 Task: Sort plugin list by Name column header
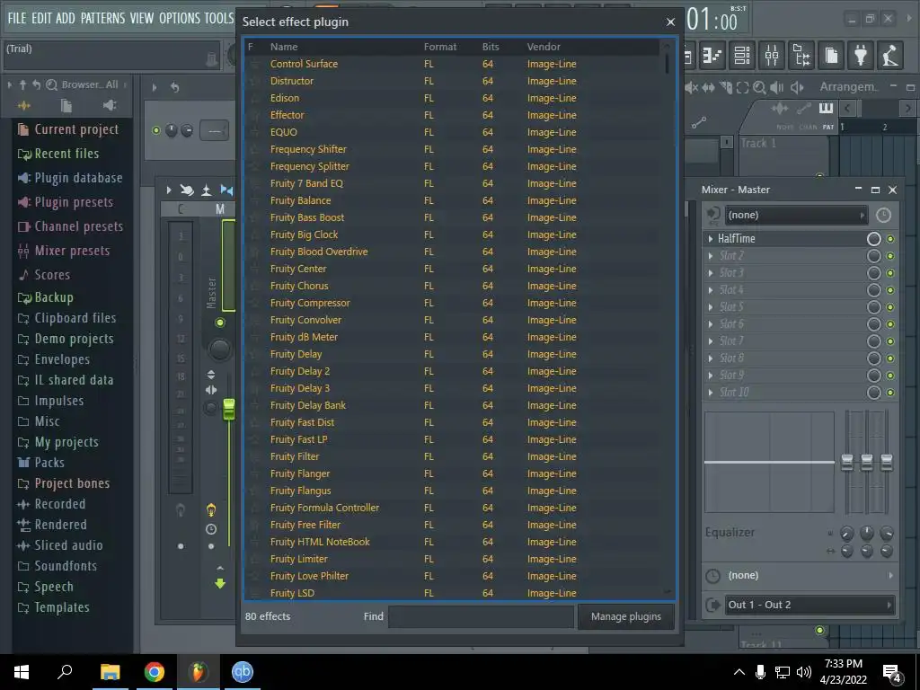(284, 47)
